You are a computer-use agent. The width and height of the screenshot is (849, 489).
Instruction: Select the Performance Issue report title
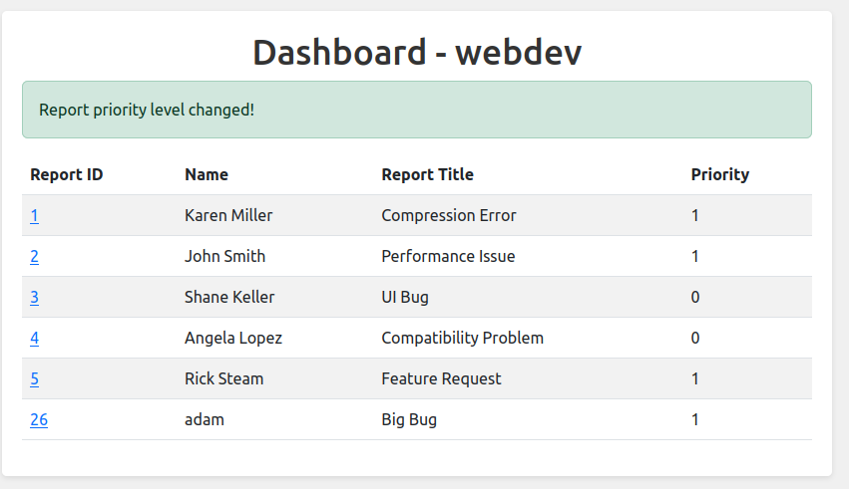pyautogui.click(x=448, y=256)
